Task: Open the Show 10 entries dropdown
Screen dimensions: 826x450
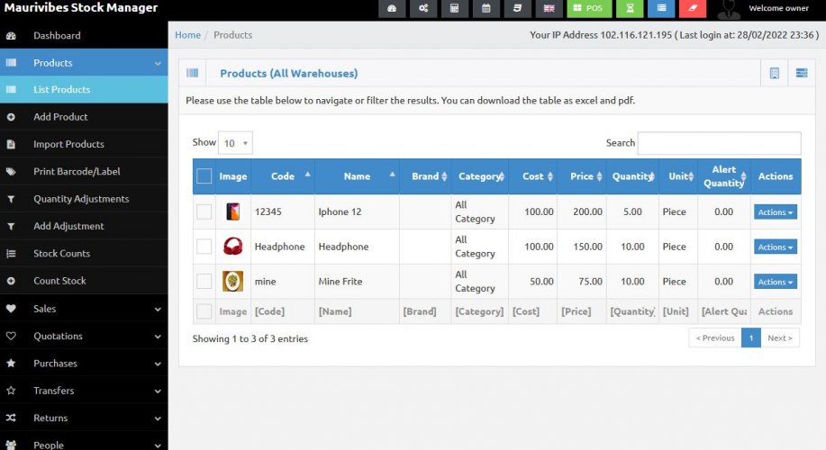Action: click(235, 143)
